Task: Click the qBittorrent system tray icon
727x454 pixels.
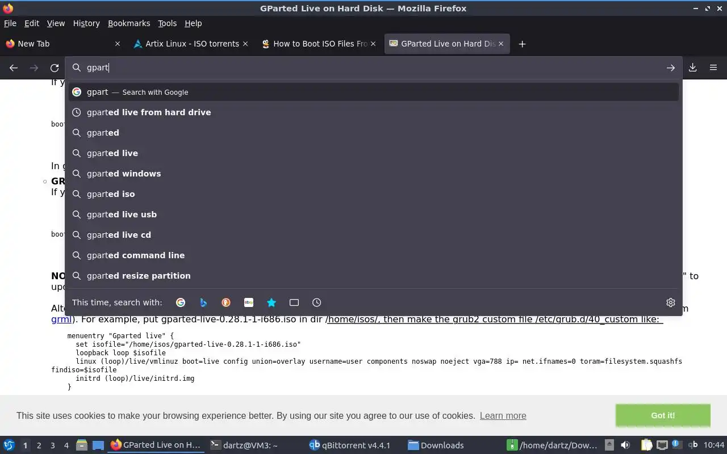Action: 692,445
